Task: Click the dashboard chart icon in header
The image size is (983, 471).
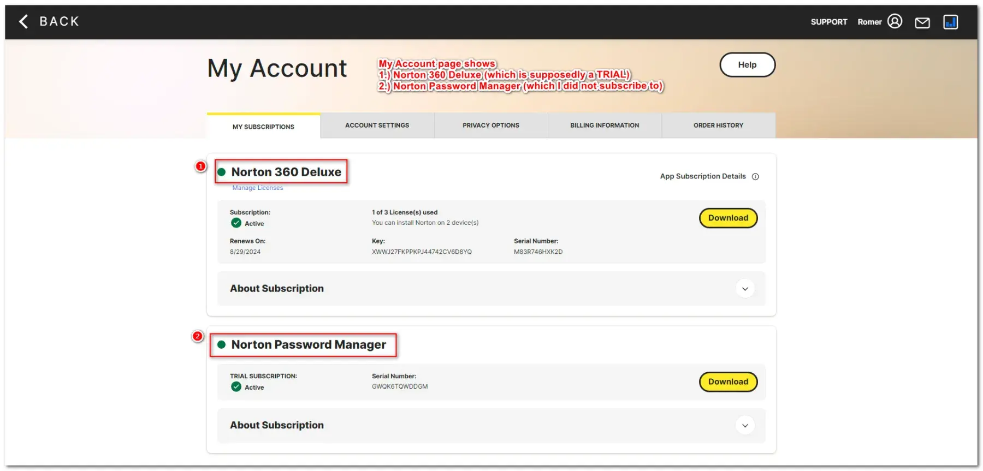Action: click(950, 22)
